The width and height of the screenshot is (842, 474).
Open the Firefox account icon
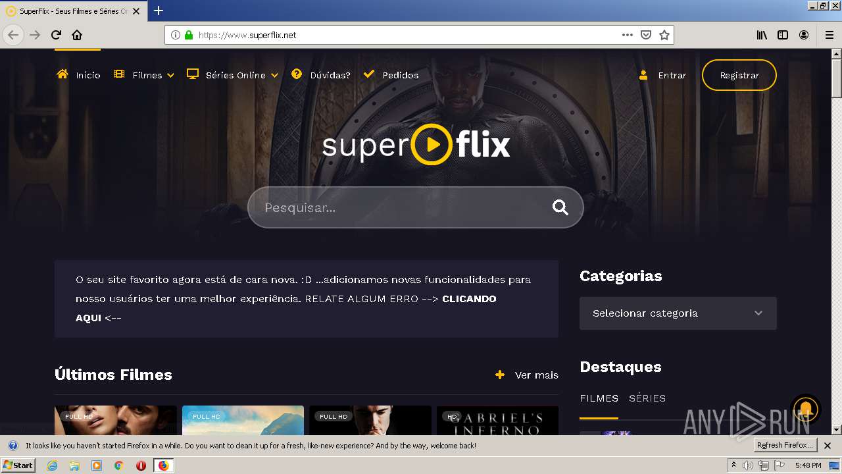point(804,35)
